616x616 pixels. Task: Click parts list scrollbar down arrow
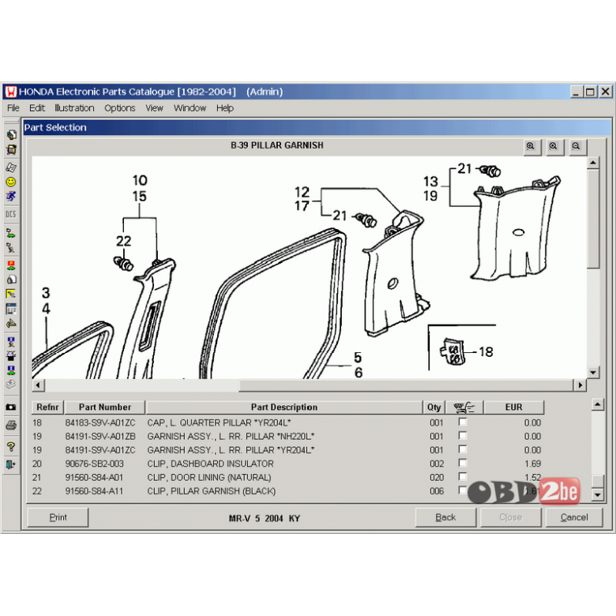click(x=598, y=494)
